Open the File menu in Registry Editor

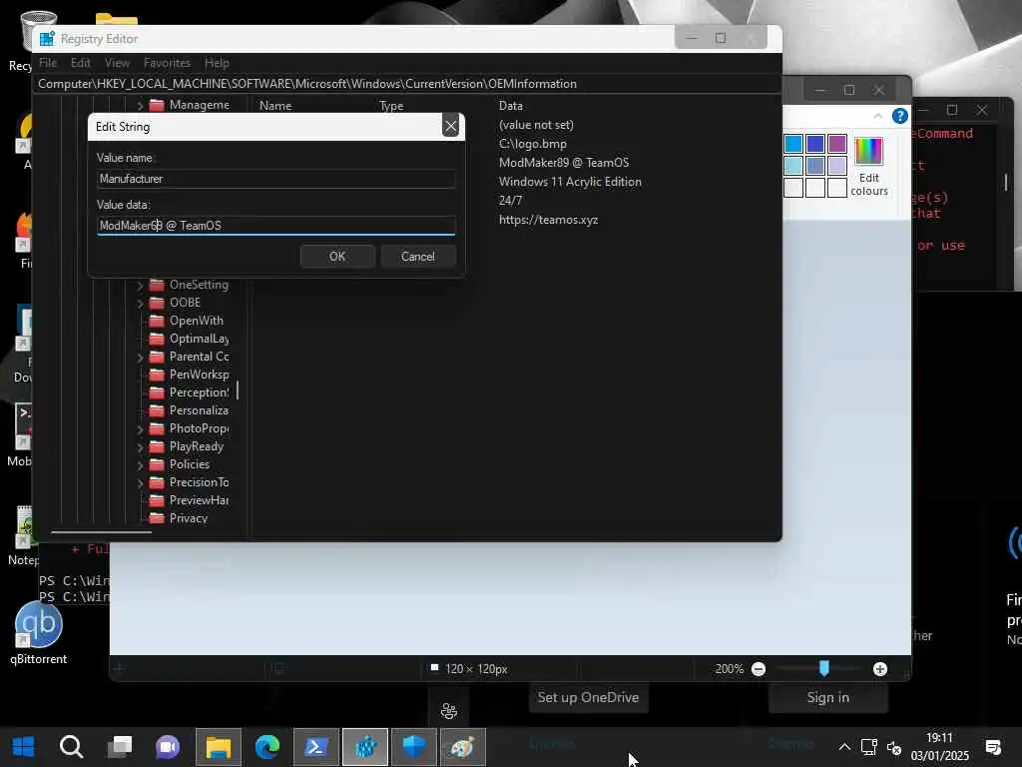coord(48,63)
